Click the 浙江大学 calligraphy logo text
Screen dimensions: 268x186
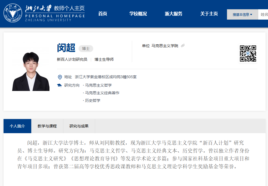click(x=38, y=8)
